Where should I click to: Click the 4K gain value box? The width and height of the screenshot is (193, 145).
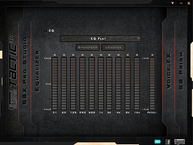[119, 55]
